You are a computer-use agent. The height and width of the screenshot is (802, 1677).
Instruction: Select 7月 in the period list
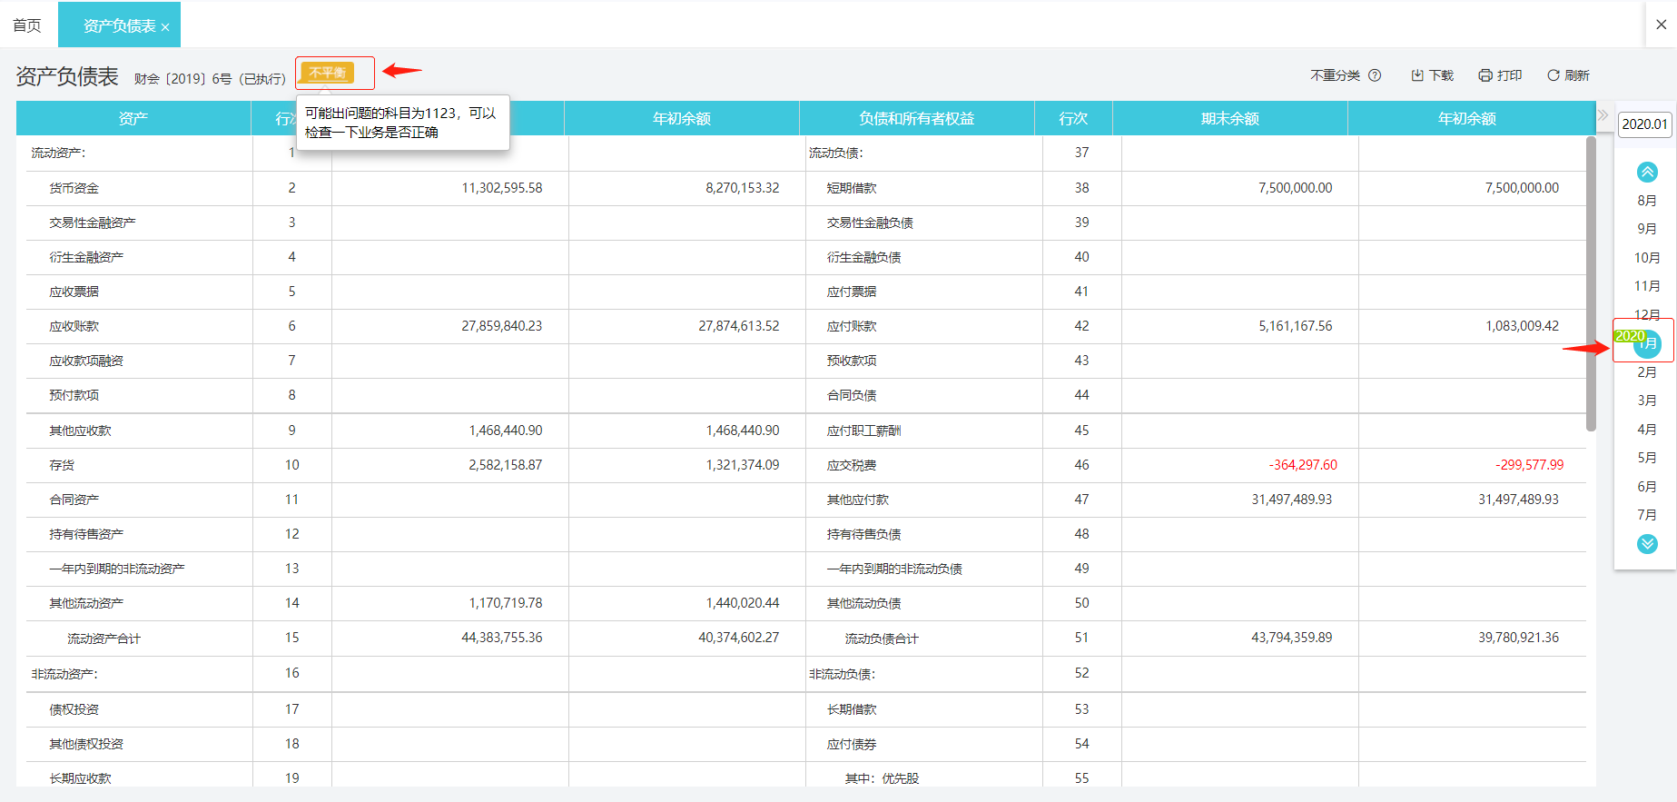pyautogui.click(x=1647, y=515)
